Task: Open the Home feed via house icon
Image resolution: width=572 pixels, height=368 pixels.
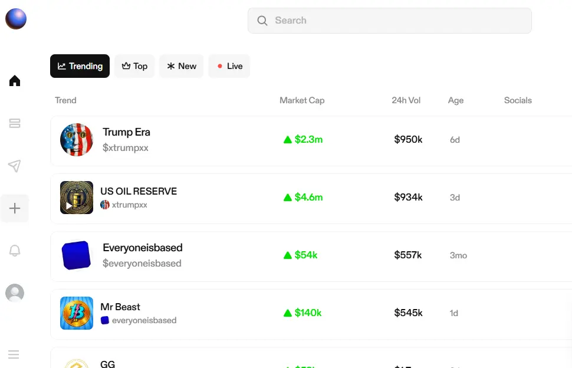Action: 14,81
